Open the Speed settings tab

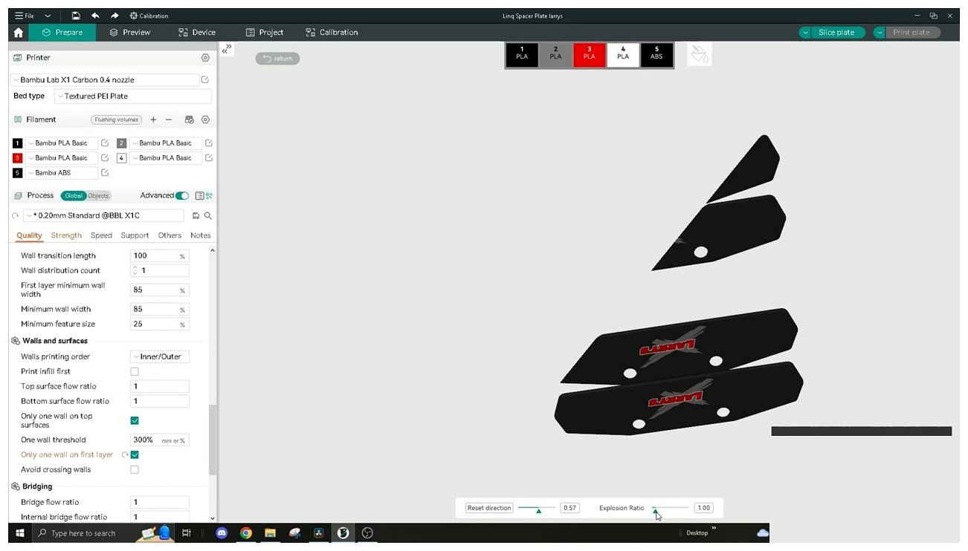tap(101, 235)
